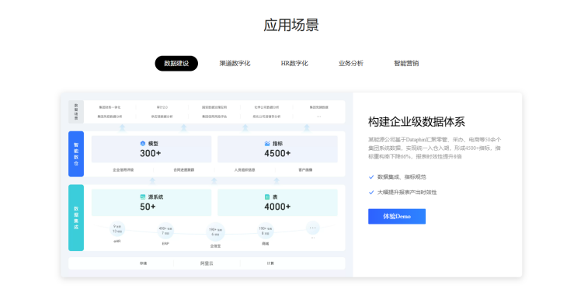Click the 人员组织信息 label

245,170
